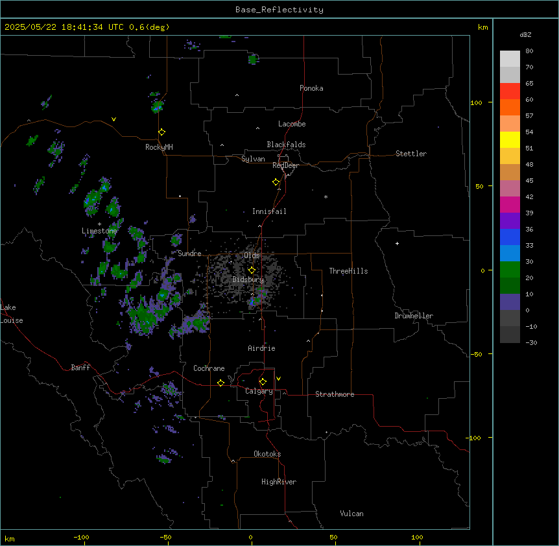The width and height of the screenshot is (559, 546).
Task: Click the asterisk marker east of Innisfail
Action: pos(326,196)
